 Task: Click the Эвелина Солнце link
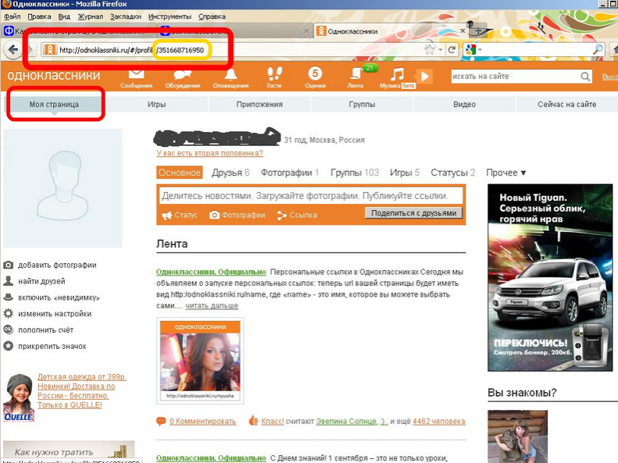[346, 422]
